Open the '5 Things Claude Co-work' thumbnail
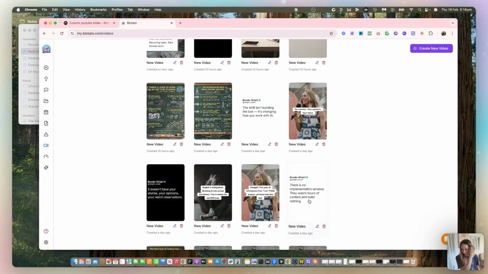This screenshot has width=488, height=274. pos(165,111)
